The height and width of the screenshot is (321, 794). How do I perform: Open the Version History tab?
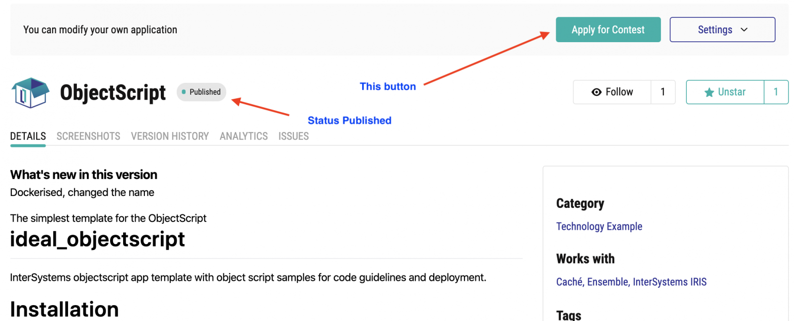point(170,136)
